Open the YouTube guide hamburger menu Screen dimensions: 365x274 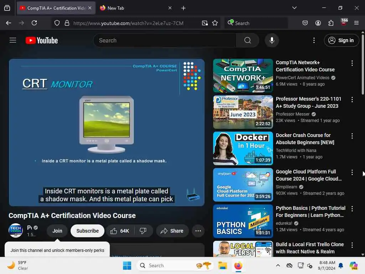(13, 40)
